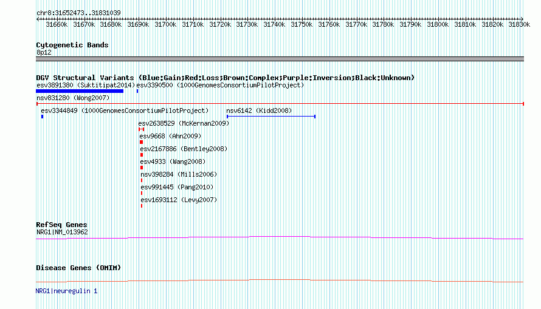Click the NRG1|NM_013962 gene label
Screen dimensions: 541x309
(x=62, y=233)
